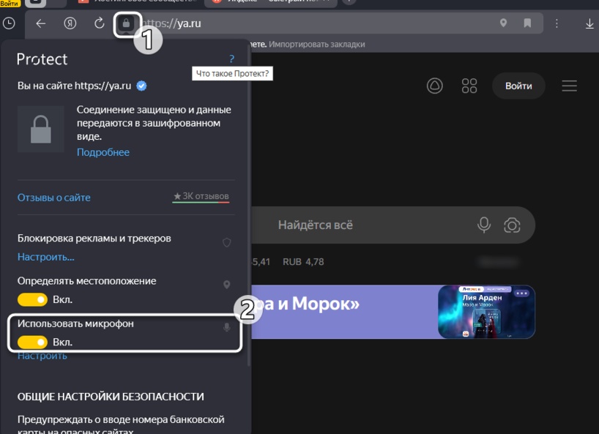Click the RUB 4,78 currency rate
The height and width of the screenshot is (434, 599).
pos(303,262)
